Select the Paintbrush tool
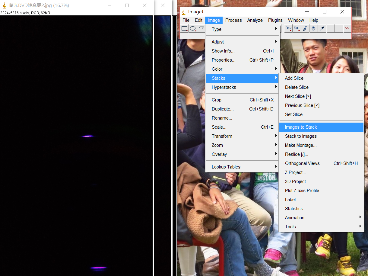368x276 pixels. [305, 29]
